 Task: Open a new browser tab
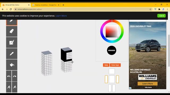63,5
